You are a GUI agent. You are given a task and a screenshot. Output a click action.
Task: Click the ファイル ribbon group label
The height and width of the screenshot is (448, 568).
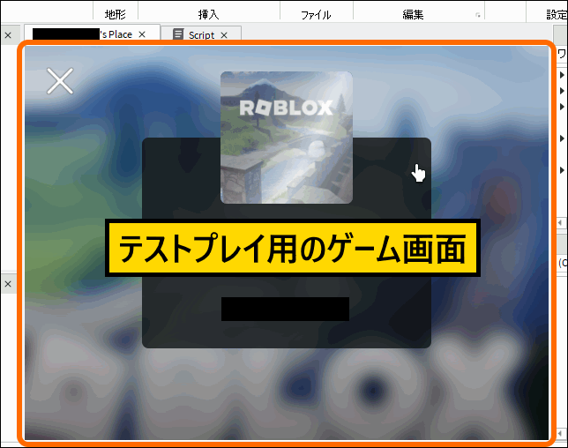coord(316,15)
